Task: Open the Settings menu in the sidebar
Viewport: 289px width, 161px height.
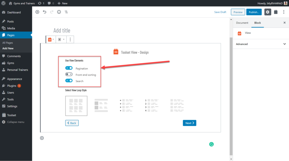Action: tap(16, 106)
